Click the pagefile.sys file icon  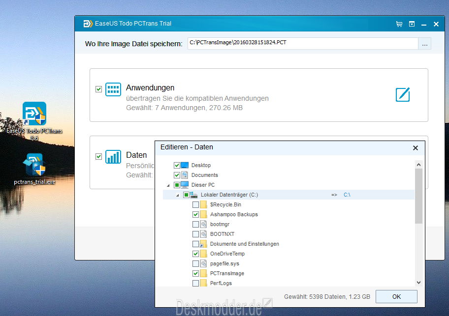point(203,263)
